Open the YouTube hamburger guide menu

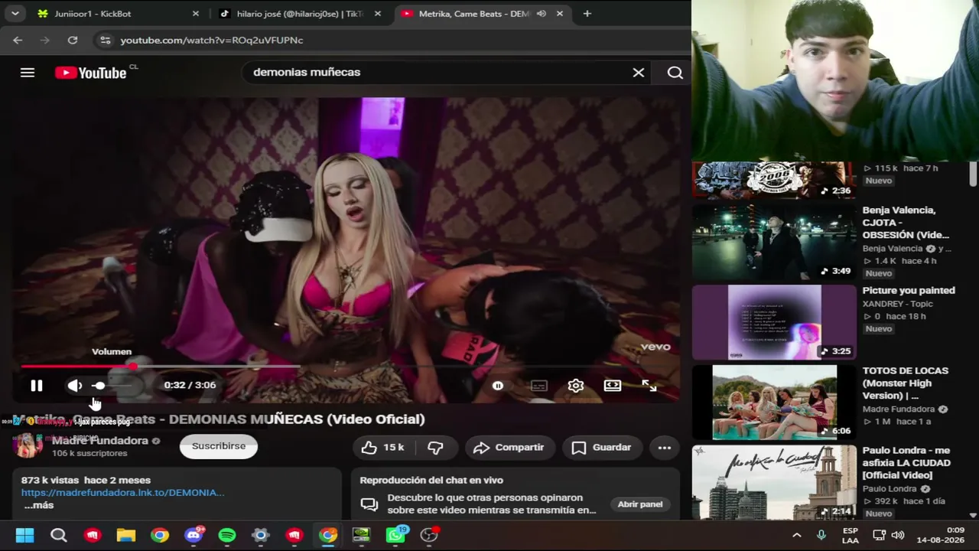pyautogui.click(x=28, y=73)
